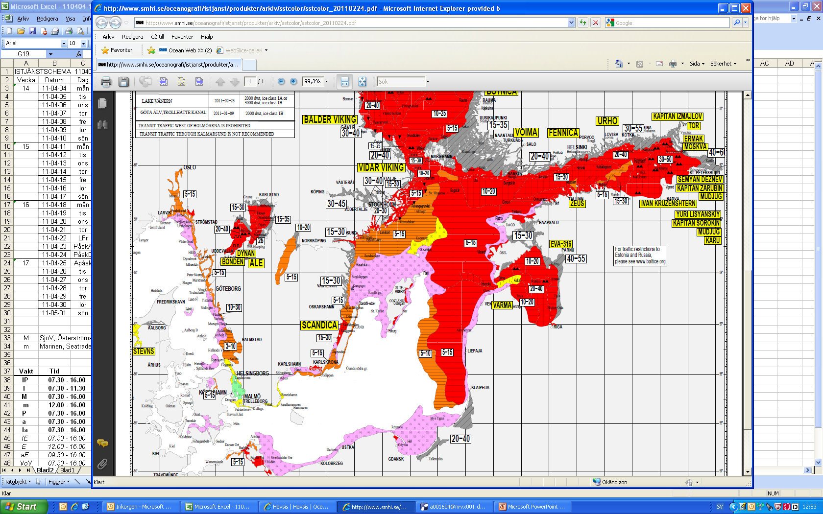This screenshot has width=823, height=514.
Task: Open the PDF pages thumbnail panel icon
Action: point(102,103)
